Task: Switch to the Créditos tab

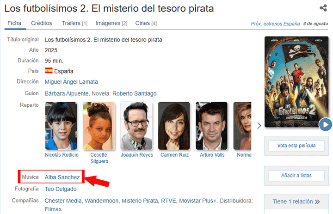Action: tap(42, 23)
